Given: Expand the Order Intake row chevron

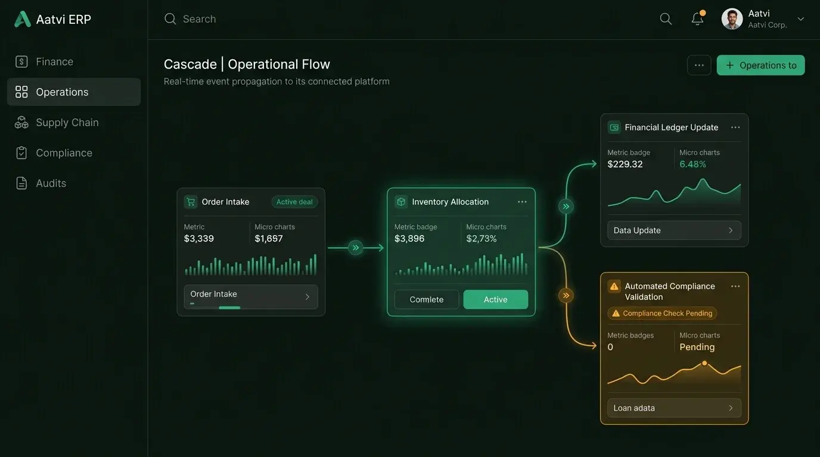Looking at the screenshot, I should (x=307, y=296).
